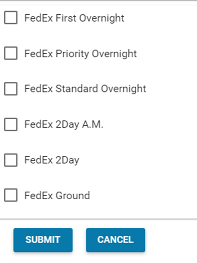Screen dimensions: 197x263
Task: Click the 'FedEx Priority Overnight' label text
Action: (80, 54)
